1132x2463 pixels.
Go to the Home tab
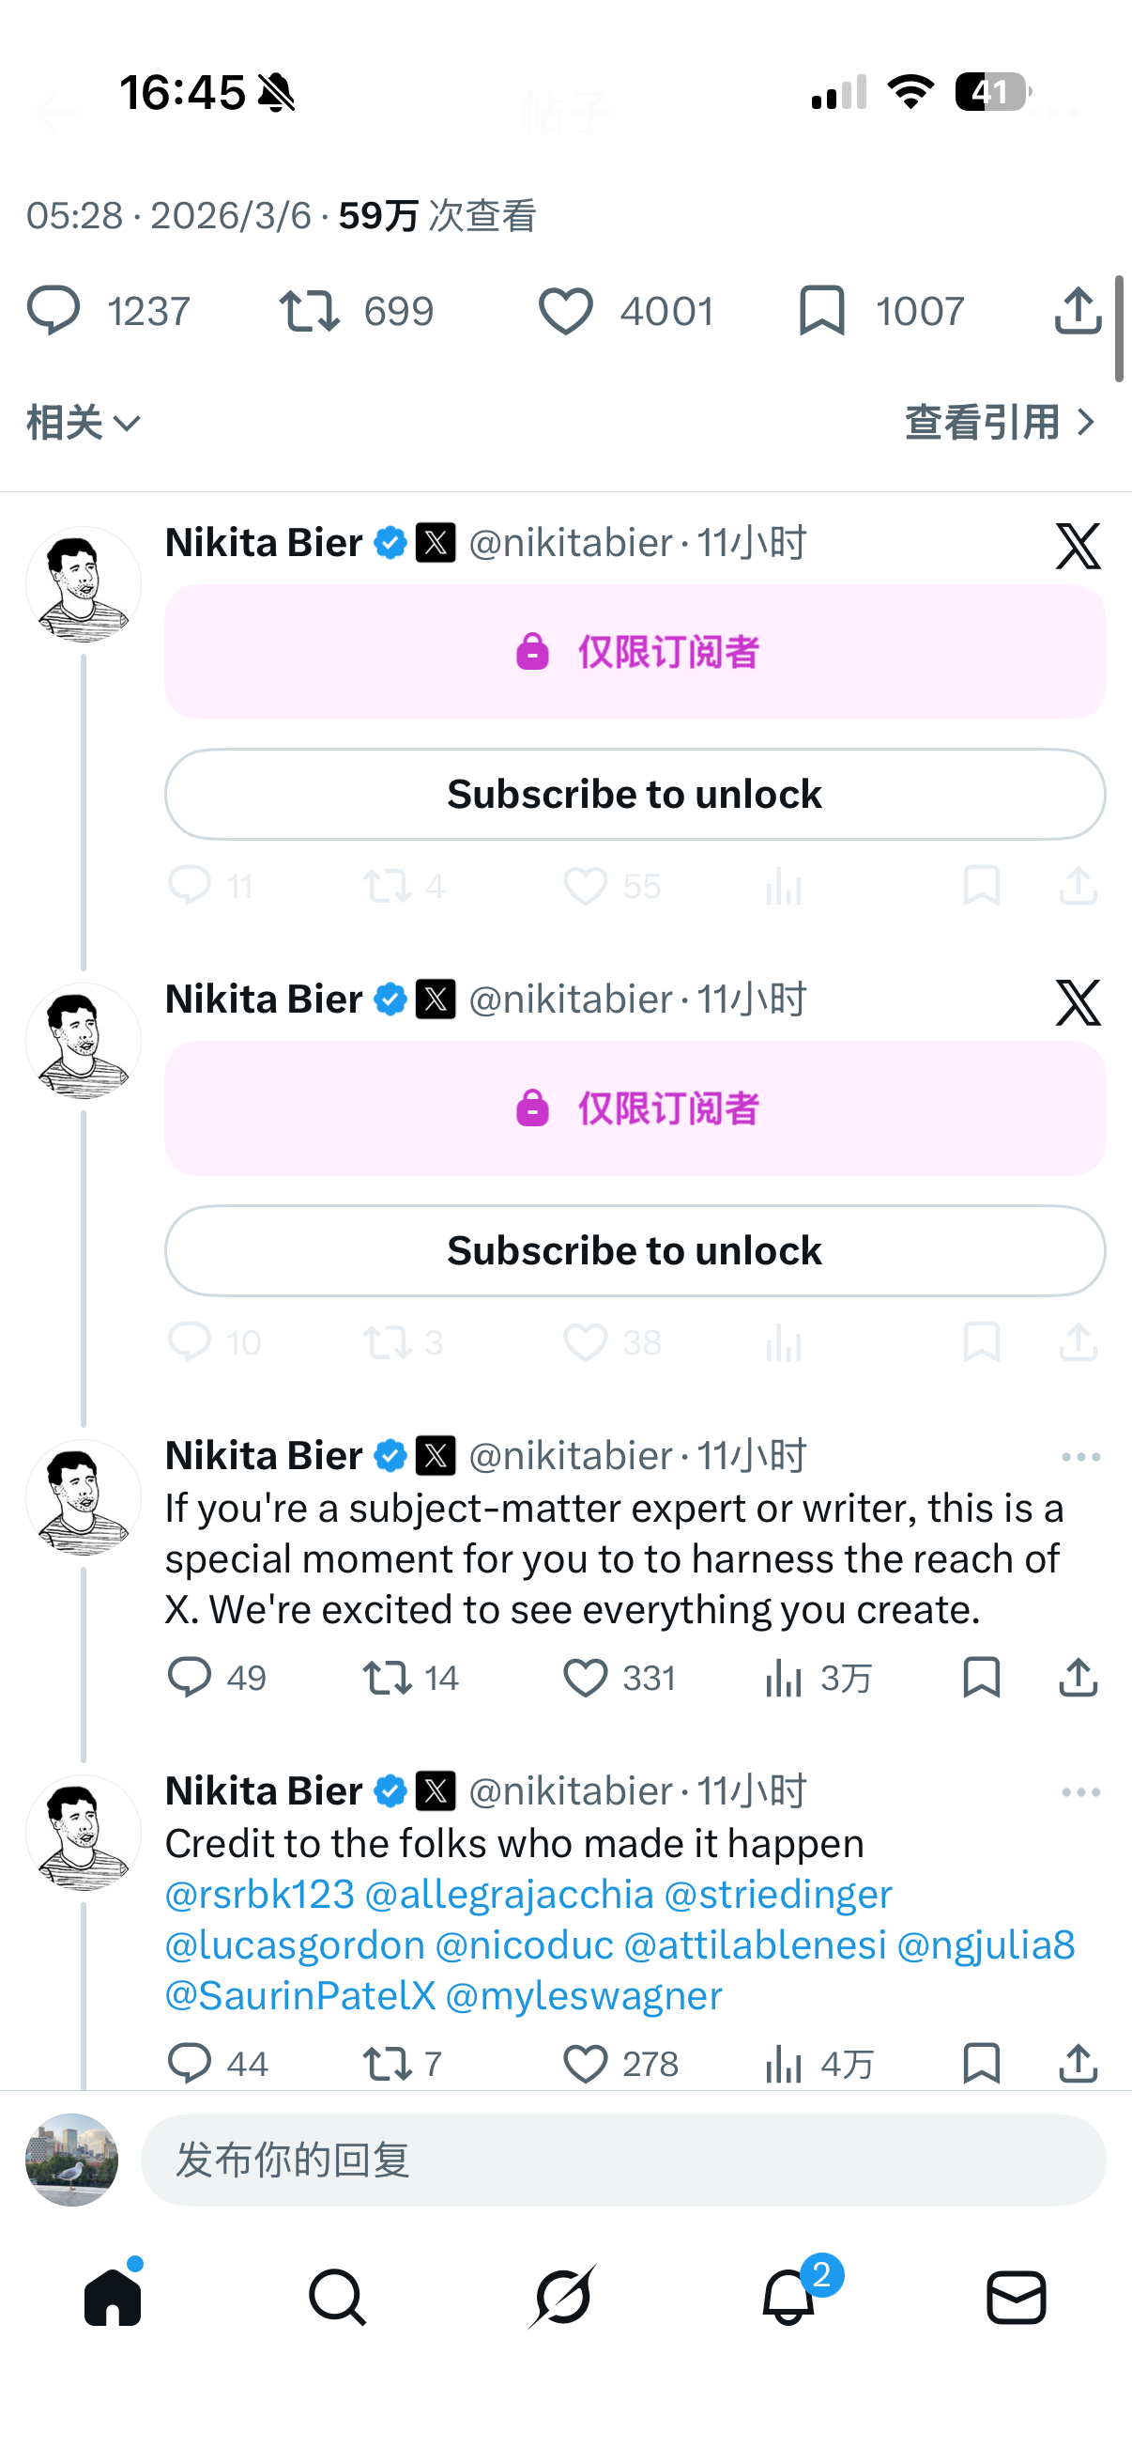pyautogui.click(x=113, y=2298)
